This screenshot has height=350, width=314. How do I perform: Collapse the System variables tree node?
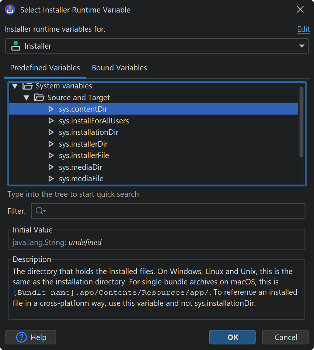tap(15, 87)
